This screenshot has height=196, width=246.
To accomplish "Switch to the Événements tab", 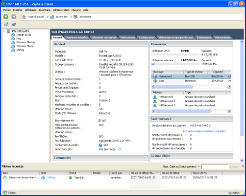I will pos(204,38).
